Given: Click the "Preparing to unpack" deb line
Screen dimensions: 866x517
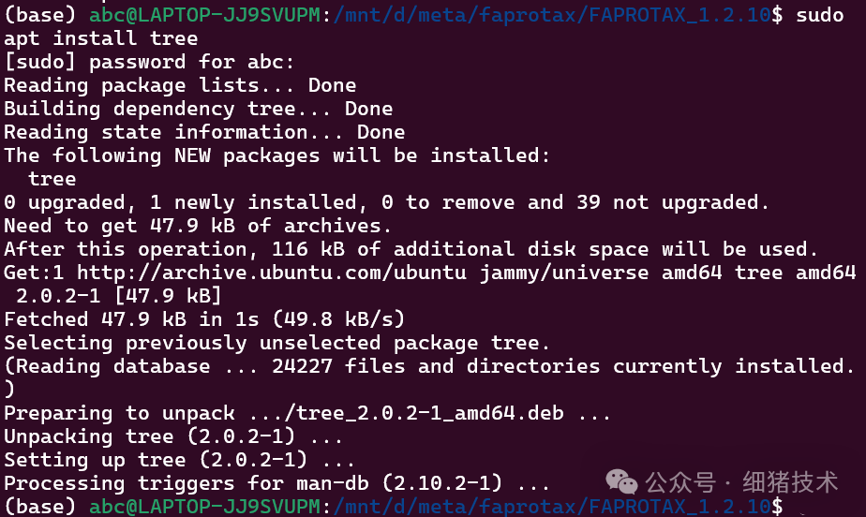Looking at the screenshot, I should (x=307, y=413).
